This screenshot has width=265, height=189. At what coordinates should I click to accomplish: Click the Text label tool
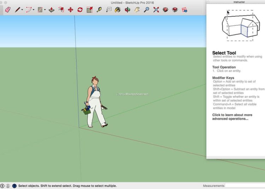click(108, 10)
